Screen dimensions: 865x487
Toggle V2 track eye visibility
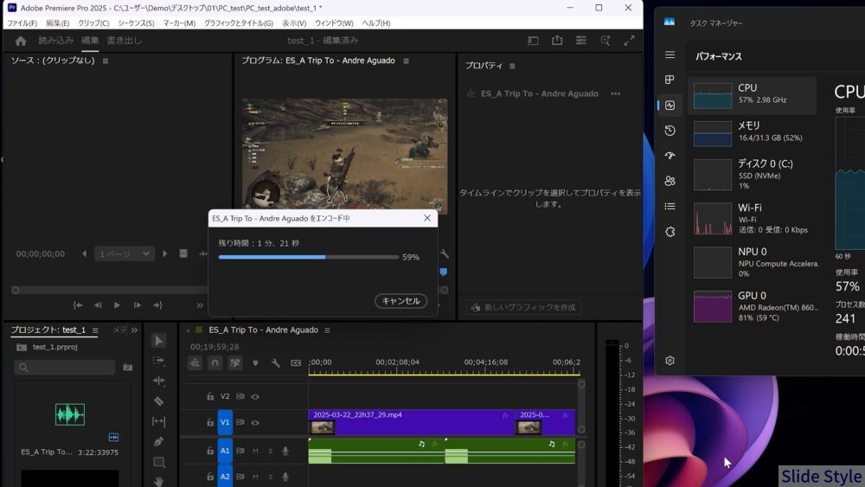[x=255, y=396]
